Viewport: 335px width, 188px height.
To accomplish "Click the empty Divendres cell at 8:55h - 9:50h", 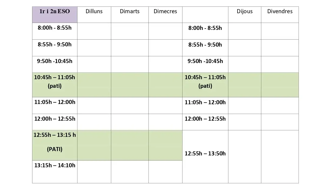I will point(280,48).
